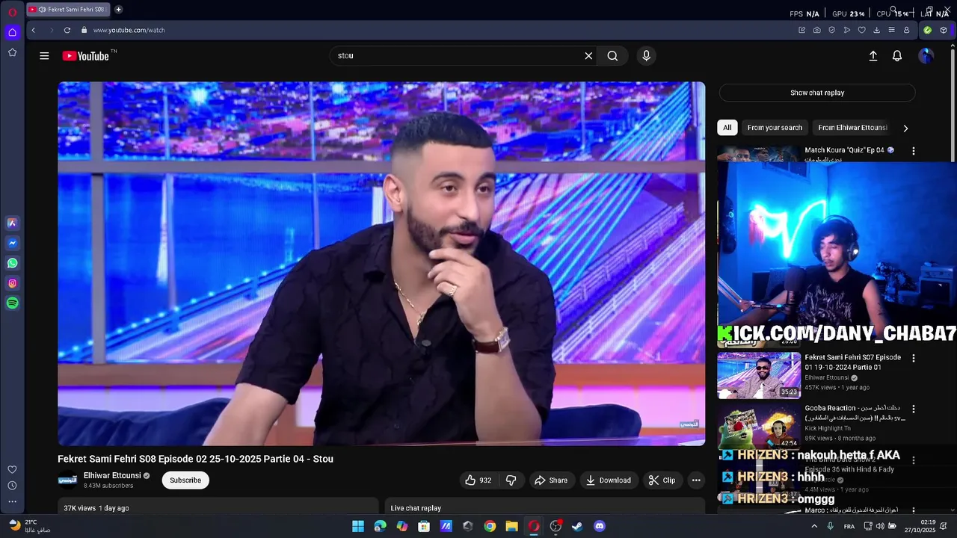The image size is (957, 538).
Task: Select the All filter chip
Action: (727, 128)
